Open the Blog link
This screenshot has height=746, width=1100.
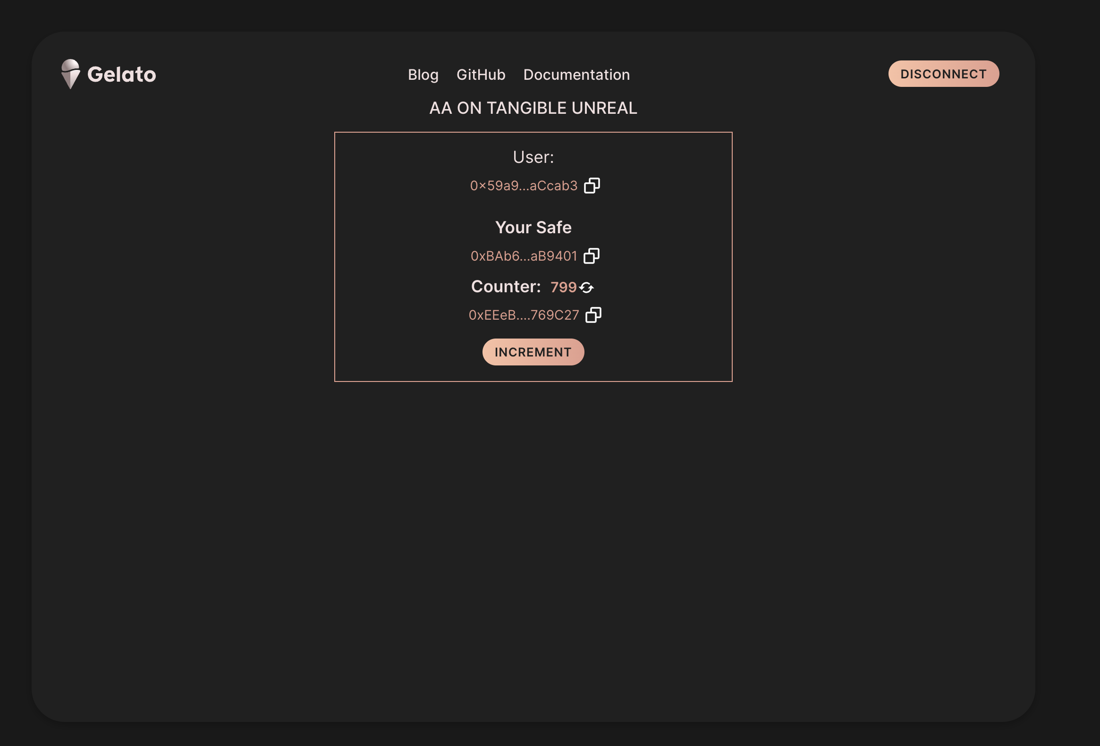tap(423, 75)
